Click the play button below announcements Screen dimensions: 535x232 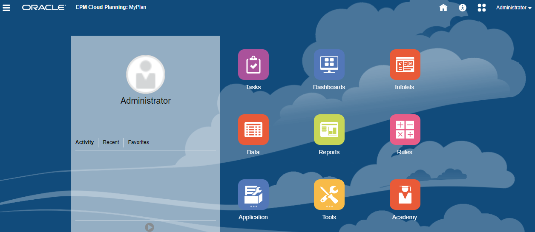(x=149, y=227)
